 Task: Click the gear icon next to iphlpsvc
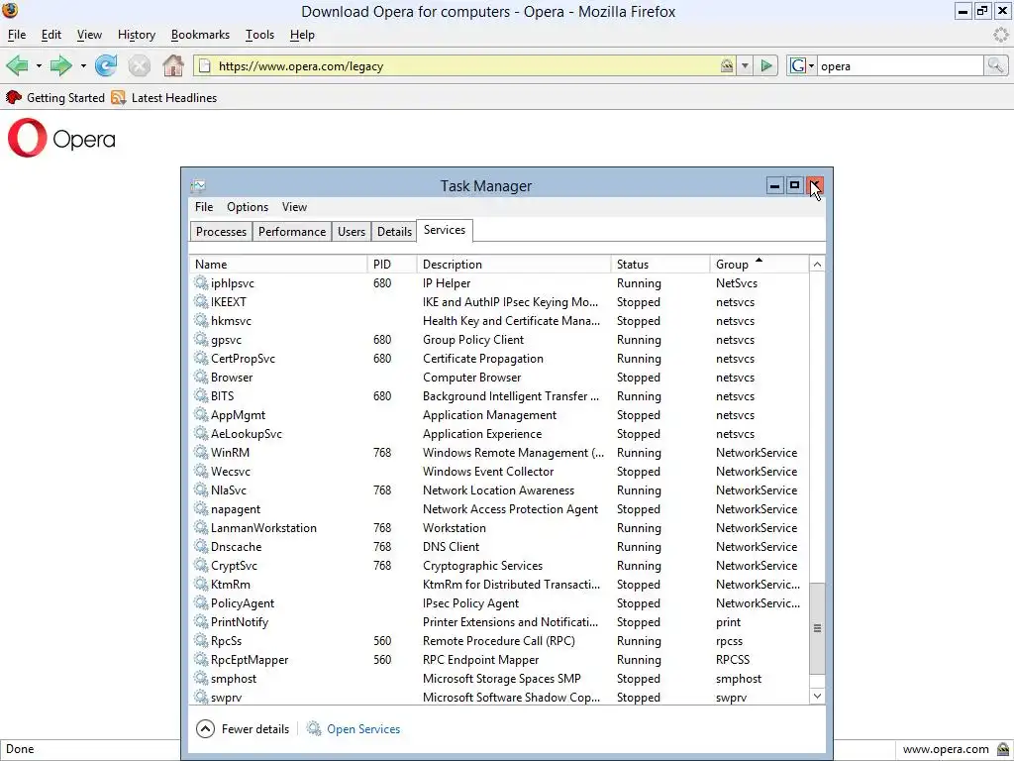(201, 282)
